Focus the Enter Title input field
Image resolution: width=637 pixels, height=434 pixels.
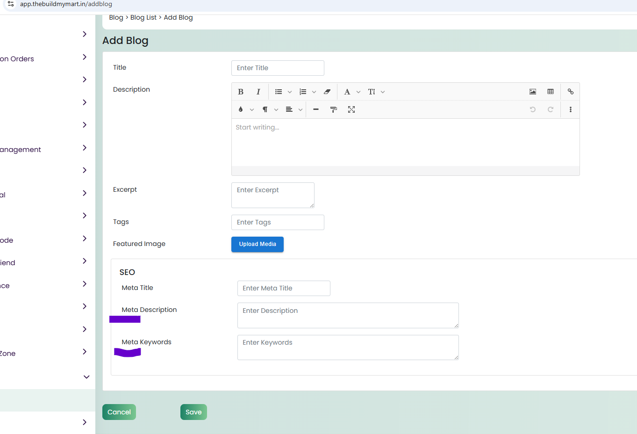tap(278, 68)
